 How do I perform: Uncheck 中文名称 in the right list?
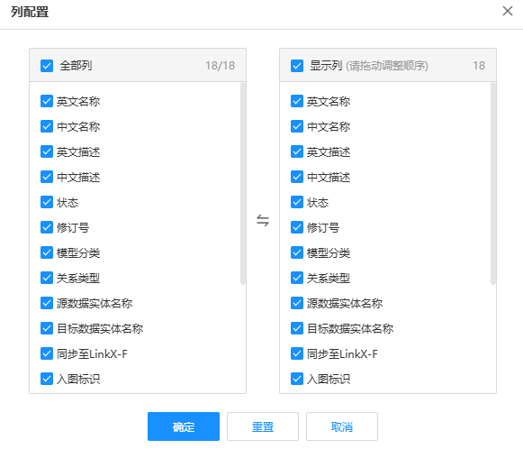tap(297, 126)
